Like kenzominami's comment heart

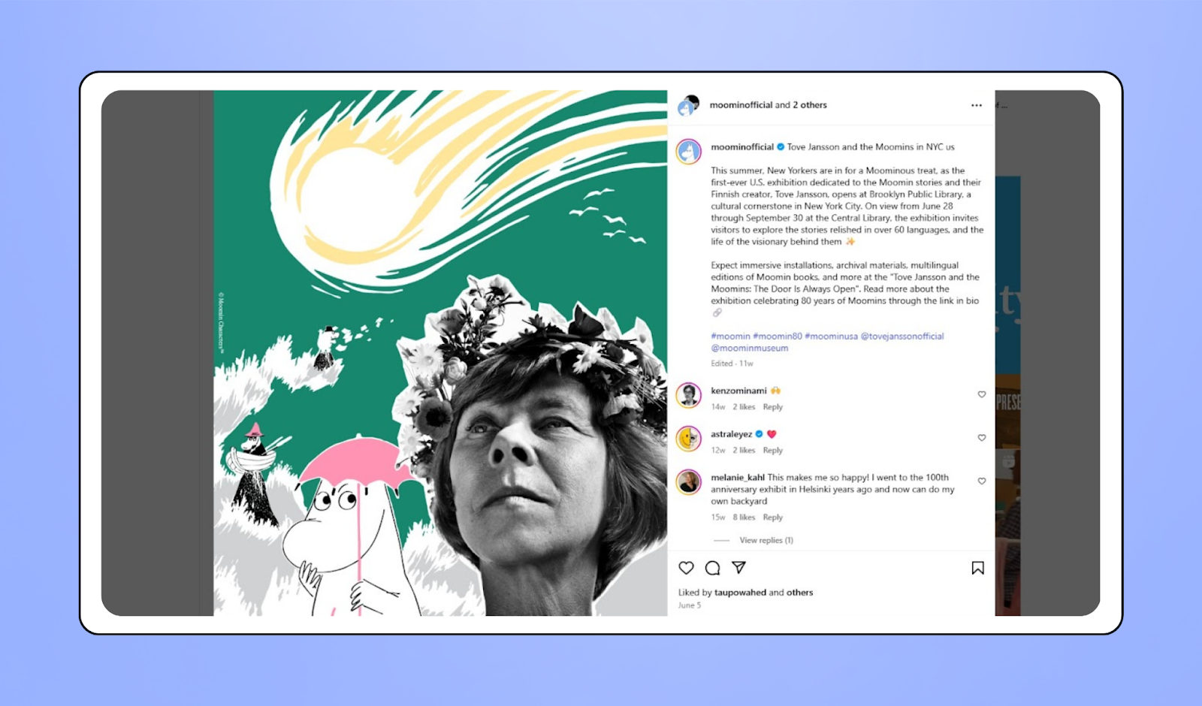(x=981, y=394)
